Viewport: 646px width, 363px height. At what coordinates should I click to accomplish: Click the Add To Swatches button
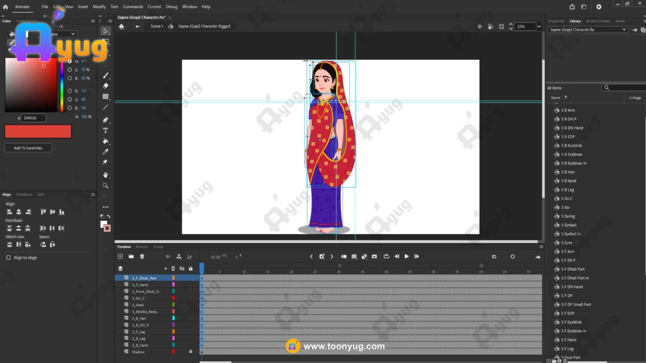[28, 148]
